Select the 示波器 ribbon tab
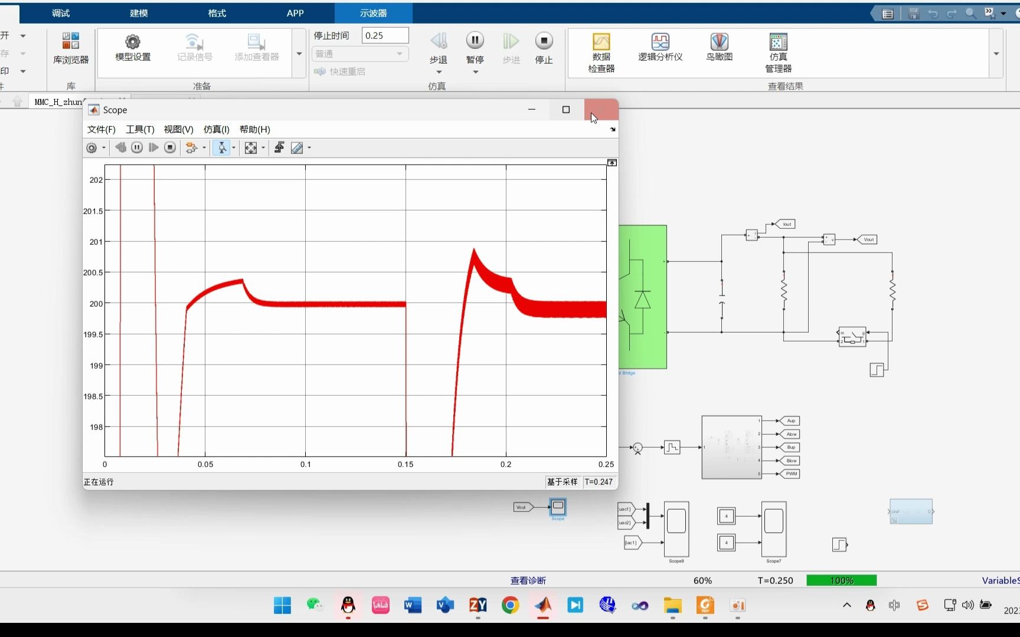Screen dimensions: 1020x637 click(373, 13)
